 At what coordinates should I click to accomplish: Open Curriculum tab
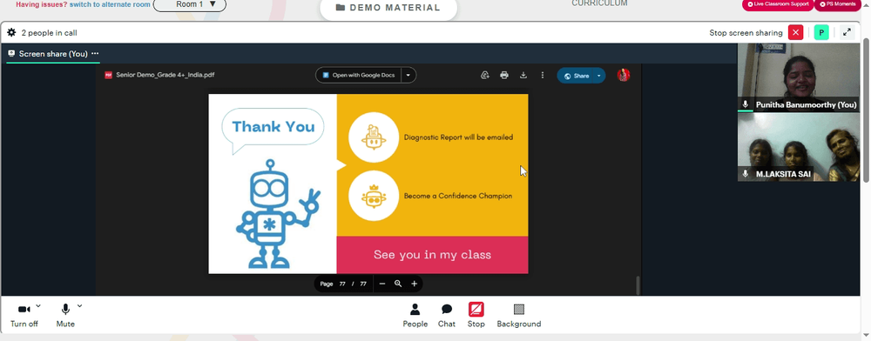[599, 3]
